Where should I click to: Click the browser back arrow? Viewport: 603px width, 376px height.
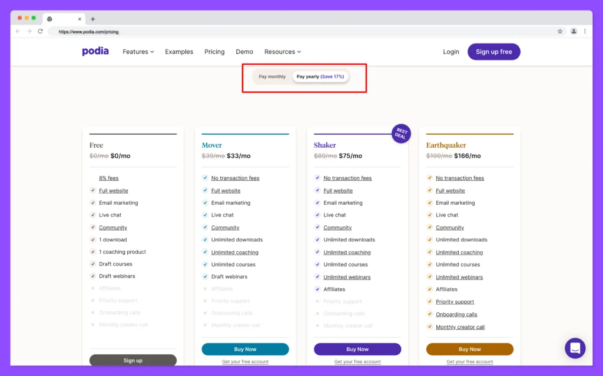(18, 31)
